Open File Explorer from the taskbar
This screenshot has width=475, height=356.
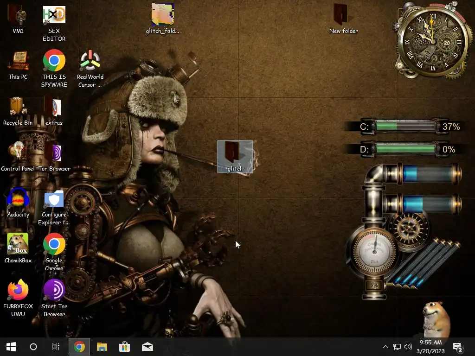tap(102, 347)
